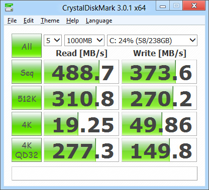Image resolution: width=209 pixels, height=190 pixels.
Task: Open the test size dropdown showing 1000MB
Action: (x=84, y=40)
